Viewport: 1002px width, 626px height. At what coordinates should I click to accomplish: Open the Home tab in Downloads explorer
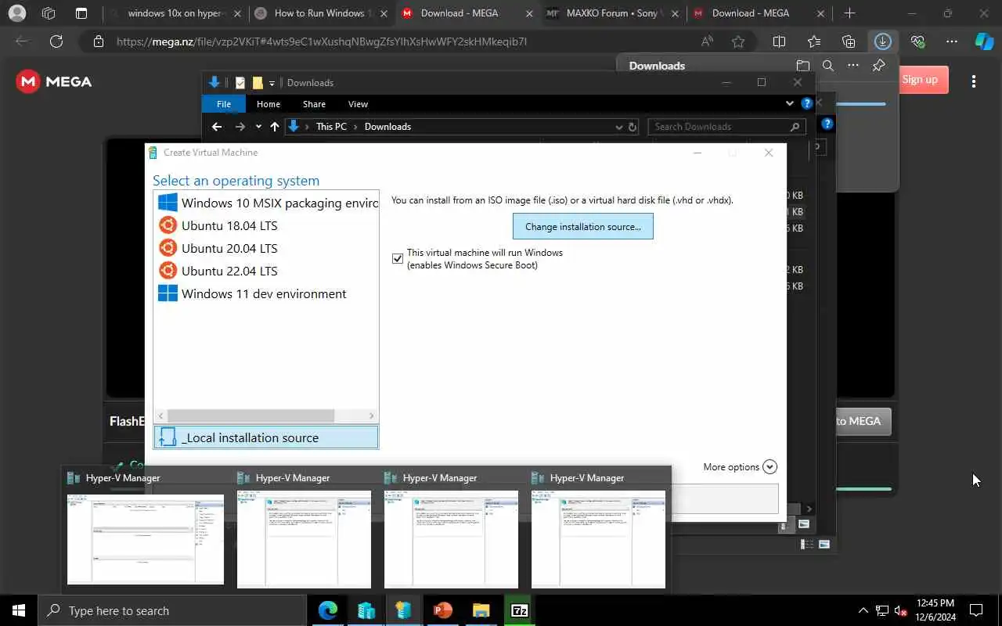[269, 104]
